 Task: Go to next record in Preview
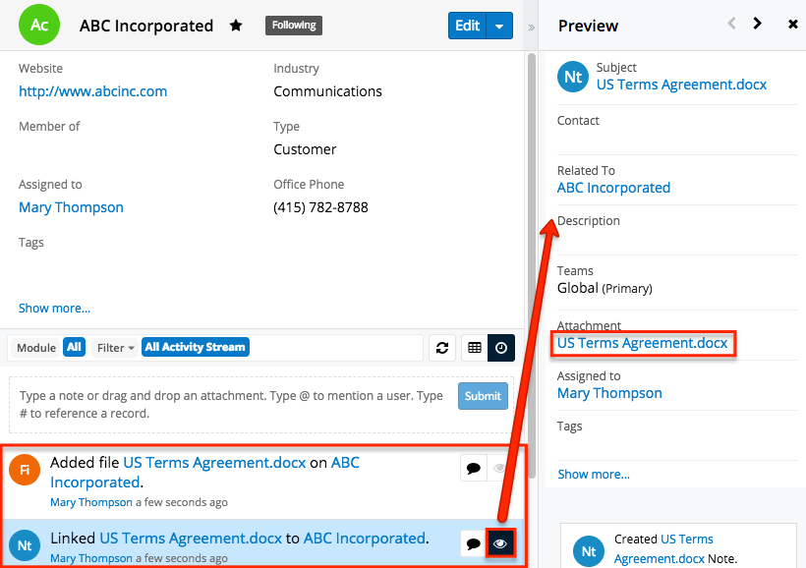pyautogui.click(x=757, y=24)
